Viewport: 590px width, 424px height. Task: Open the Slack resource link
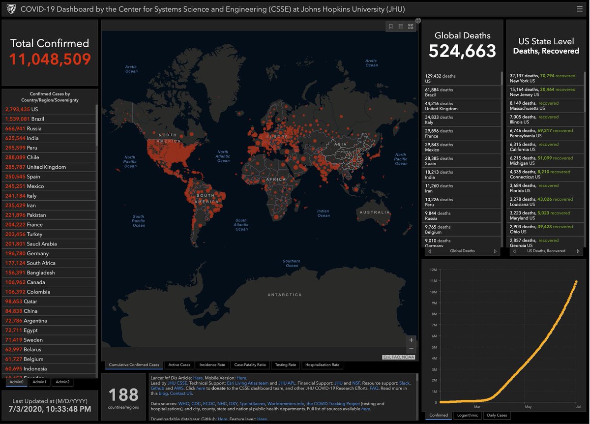[x=404, y=383]
